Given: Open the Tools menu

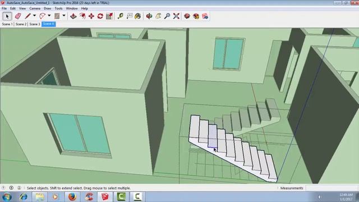Looking at the screenshot, I should pyautogui.click(x=58, y=8).
